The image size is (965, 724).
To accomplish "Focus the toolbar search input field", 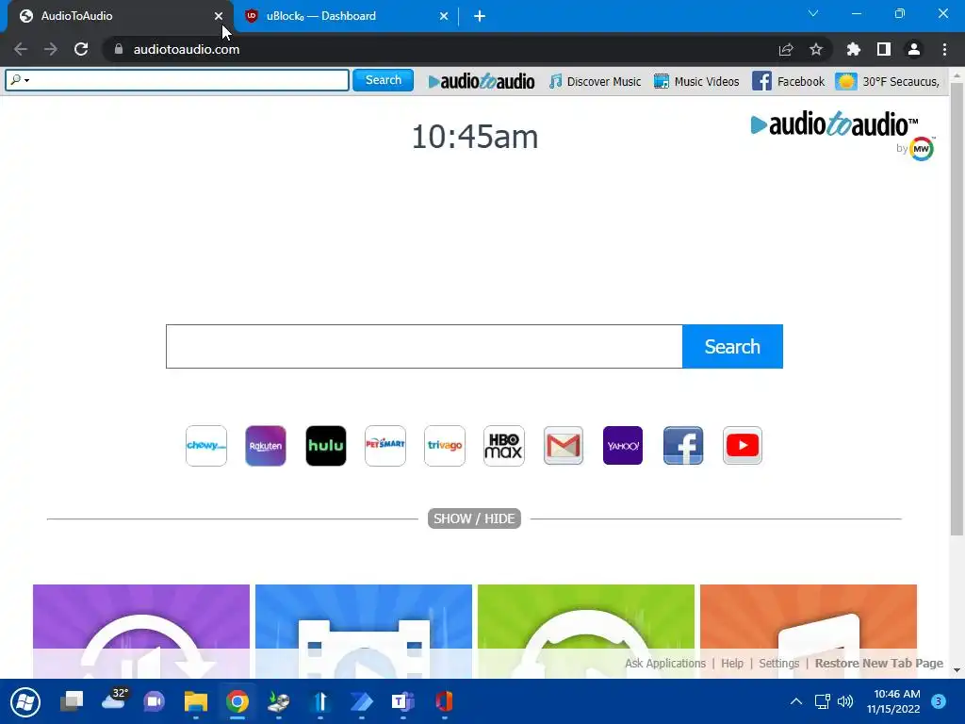I will tap(177, 80).
